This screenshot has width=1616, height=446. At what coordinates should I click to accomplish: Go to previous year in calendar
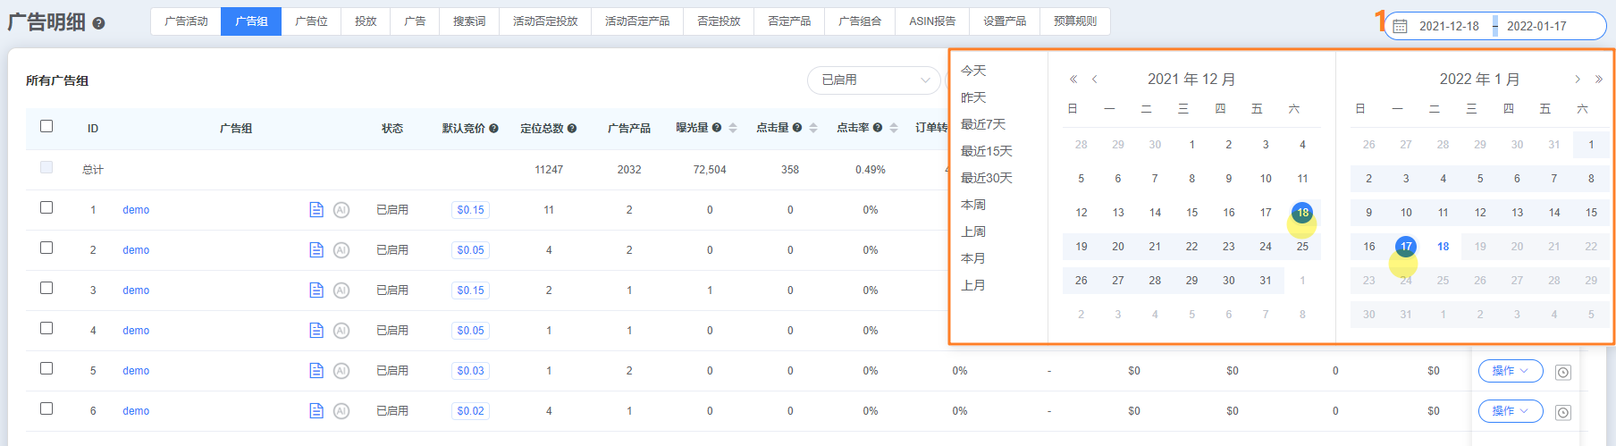coord(1073,80)
